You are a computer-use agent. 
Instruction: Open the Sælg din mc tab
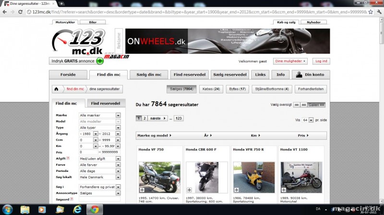pyautogui.click(x=149, y=75)
